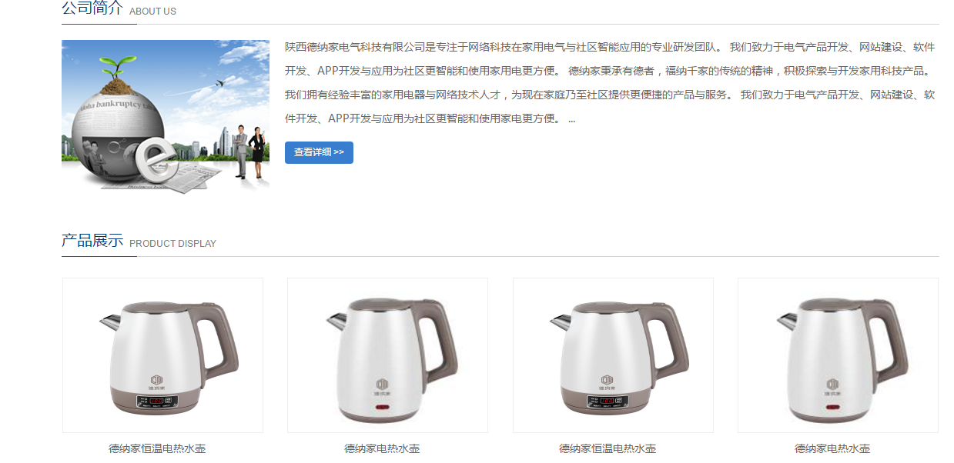
Task: Follow the third product's 德纳家恒温电热水壶 title
Action: click(x=608, y=448)
